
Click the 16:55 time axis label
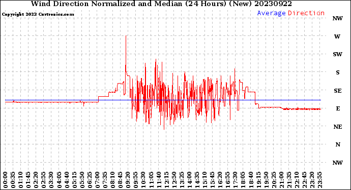pyautogui.click(x=227, y=180)
